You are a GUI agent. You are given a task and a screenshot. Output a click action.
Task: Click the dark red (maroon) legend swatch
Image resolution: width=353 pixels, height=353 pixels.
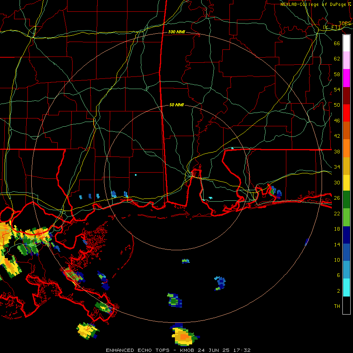[x=346, y=96]
